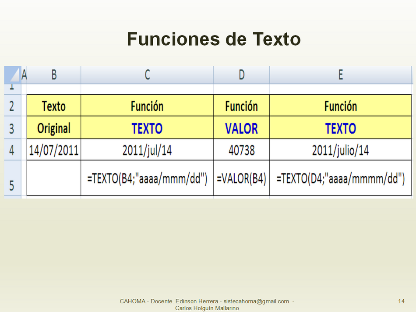Click the Select All corner triangle
The width and height of the screenshot is (416, 312).
pyautogui.click(x=13, y=75)
